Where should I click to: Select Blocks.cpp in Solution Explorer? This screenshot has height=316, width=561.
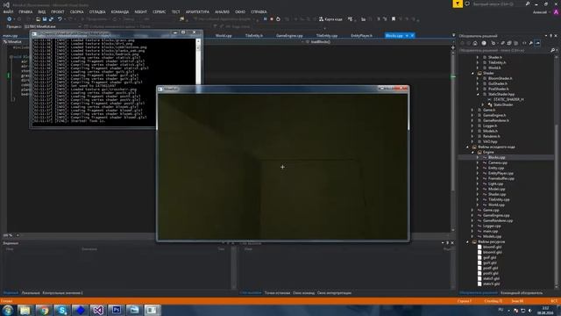point(497,157)
